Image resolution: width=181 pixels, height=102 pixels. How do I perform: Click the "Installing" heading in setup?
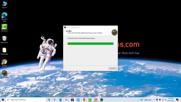68,31
